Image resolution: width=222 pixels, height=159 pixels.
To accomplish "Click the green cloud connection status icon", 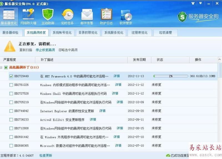I will coord(168,155).
